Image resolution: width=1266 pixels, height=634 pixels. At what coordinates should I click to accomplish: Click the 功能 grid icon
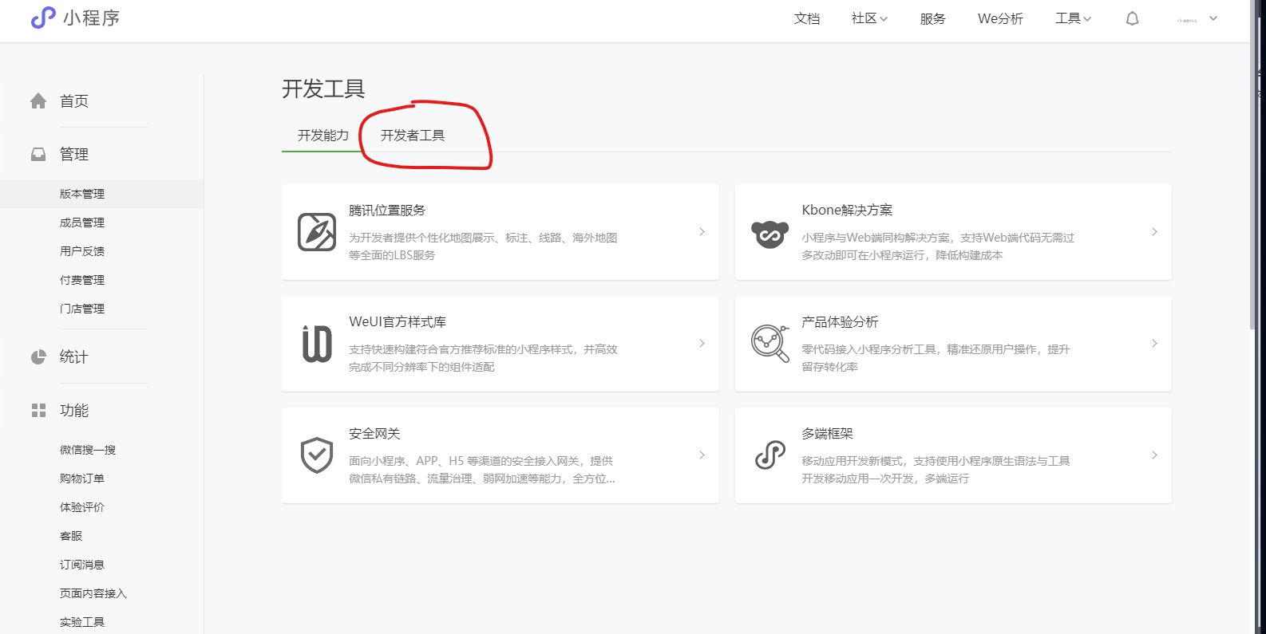(x=38, y=410)
